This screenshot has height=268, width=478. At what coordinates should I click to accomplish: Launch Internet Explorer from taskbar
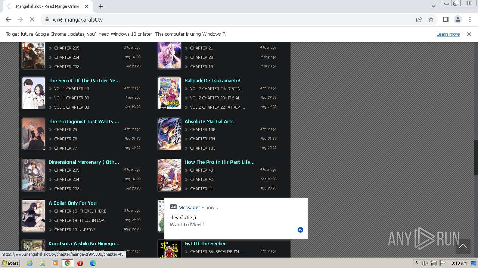pos(30,263)
